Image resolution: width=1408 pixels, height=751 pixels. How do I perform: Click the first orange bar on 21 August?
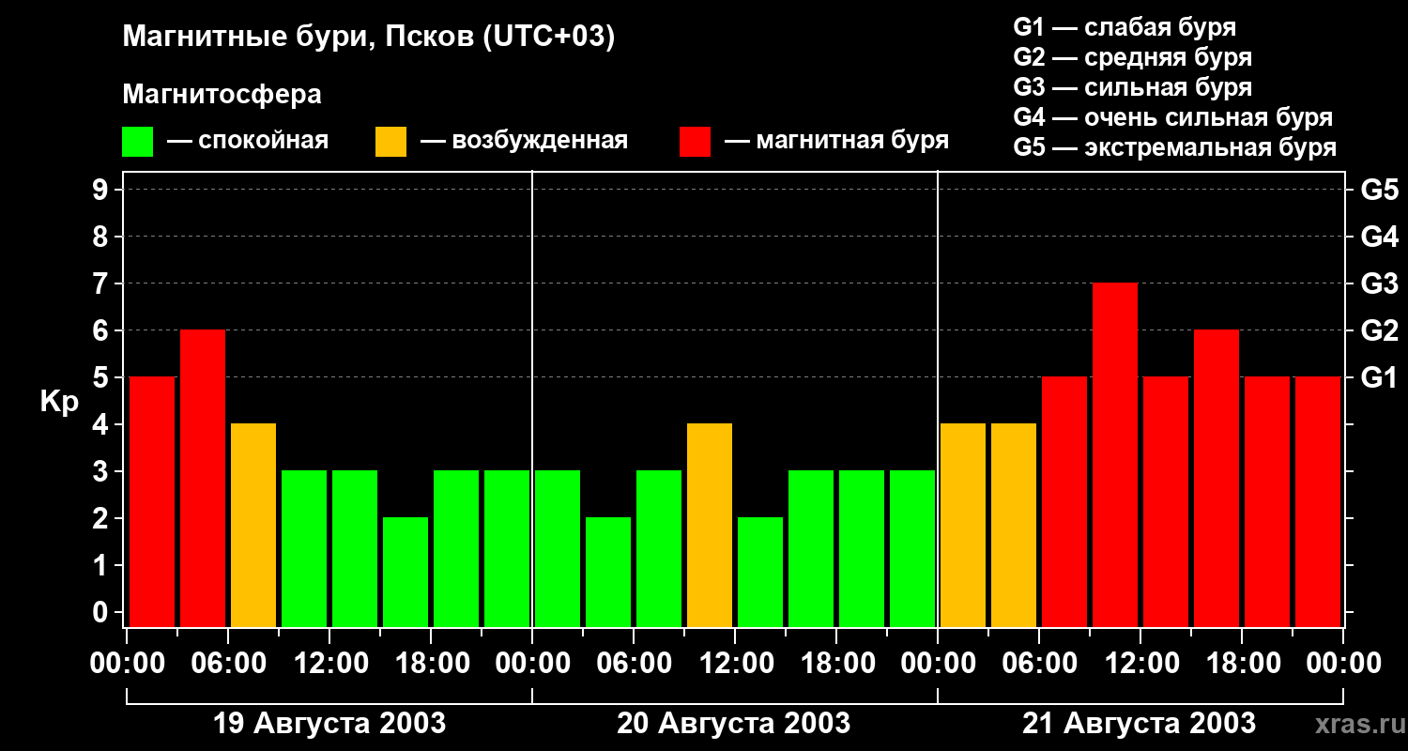pos(963,525)
